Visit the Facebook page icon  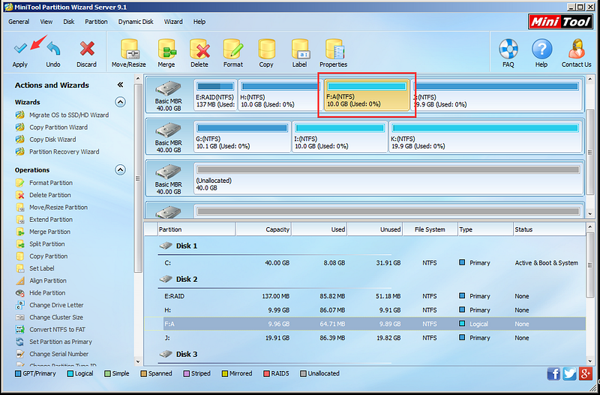tap(553, 373)
